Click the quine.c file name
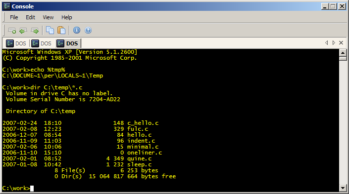The height and width of the screenshot is (194, 349). click(139, 159)
